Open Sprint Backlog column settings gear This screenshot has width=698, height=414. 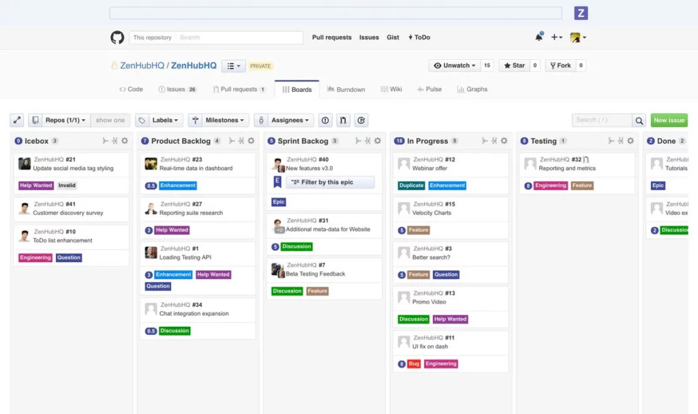click(x=378, y=140)
